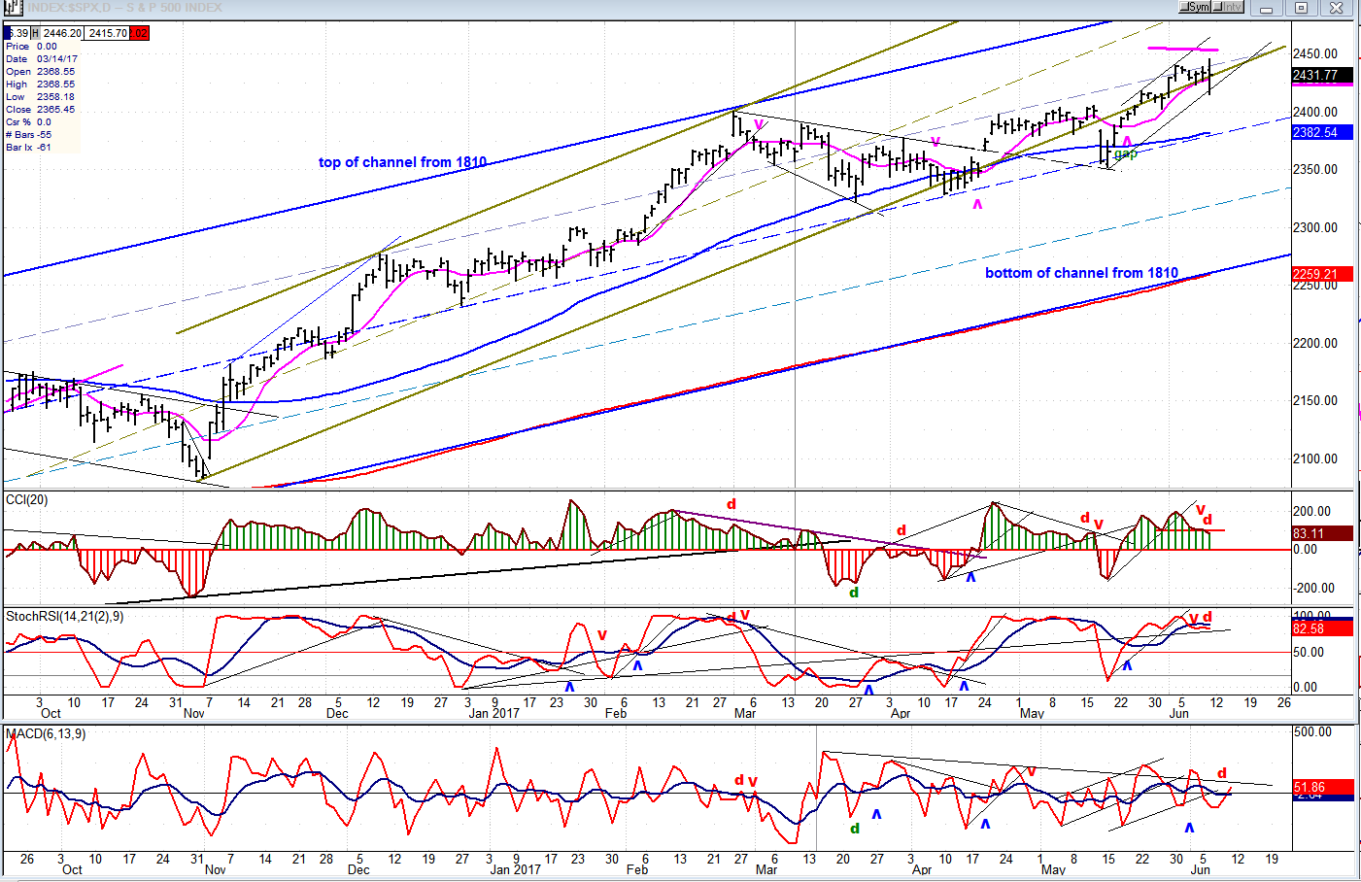Maximize the chart window
The image size is (1361, 882).
point(1302,9)
